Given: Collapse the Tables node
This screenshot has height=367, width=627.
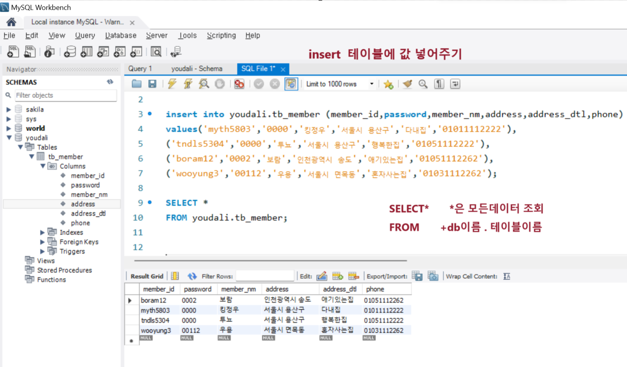Looking at the screenshot, I should point(20,147).
